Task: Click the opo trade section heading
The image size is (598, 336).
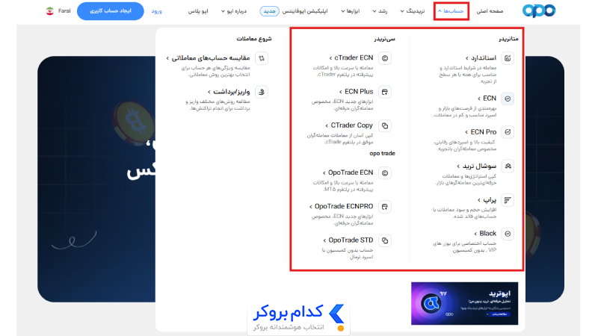Action: pyautogui.click(x=382, y=153)
